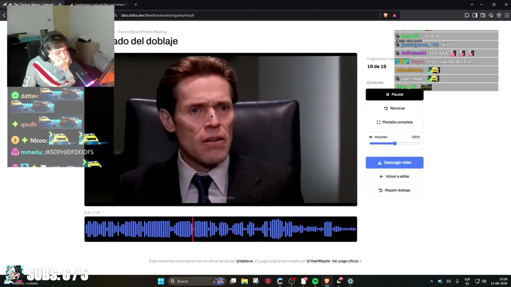This screenshot has height=287, width=511.
Task: Seek in the audio waveform timeline
Action: pos(220,229)
